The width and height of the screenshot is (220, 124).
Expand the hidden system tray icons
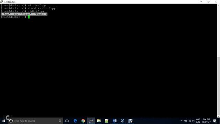point(182,121)
